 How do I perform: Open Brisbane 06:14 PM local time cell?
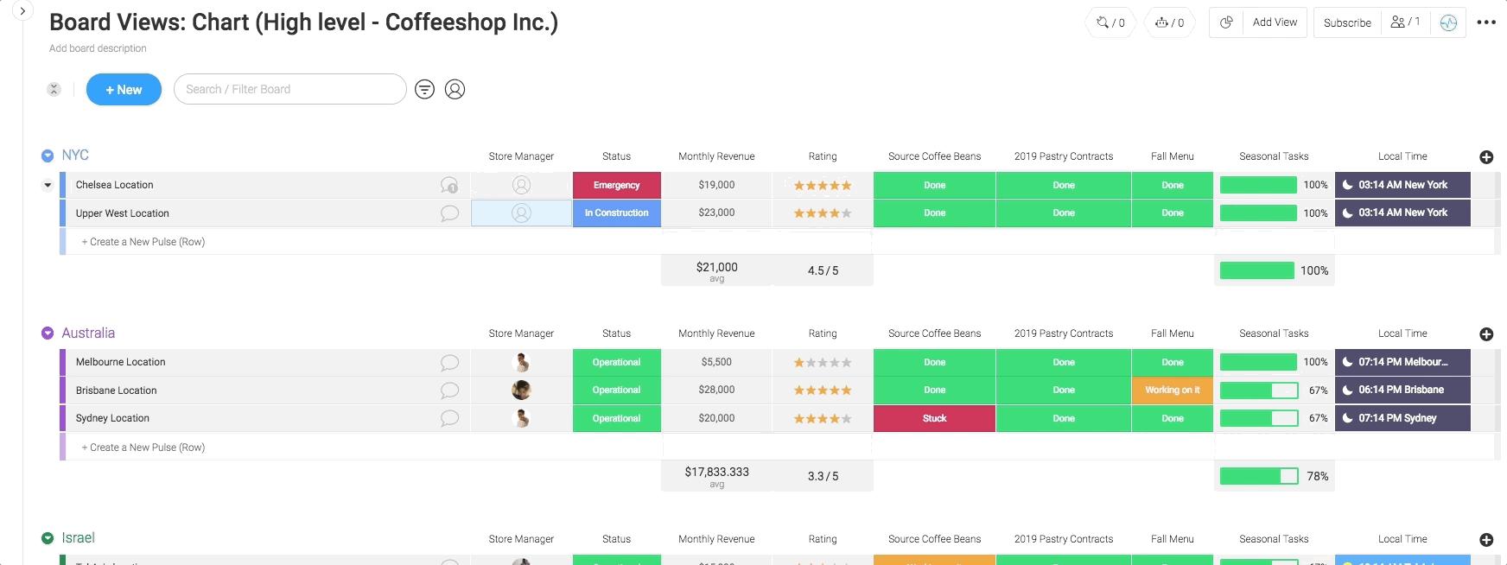click(1402, 390)
